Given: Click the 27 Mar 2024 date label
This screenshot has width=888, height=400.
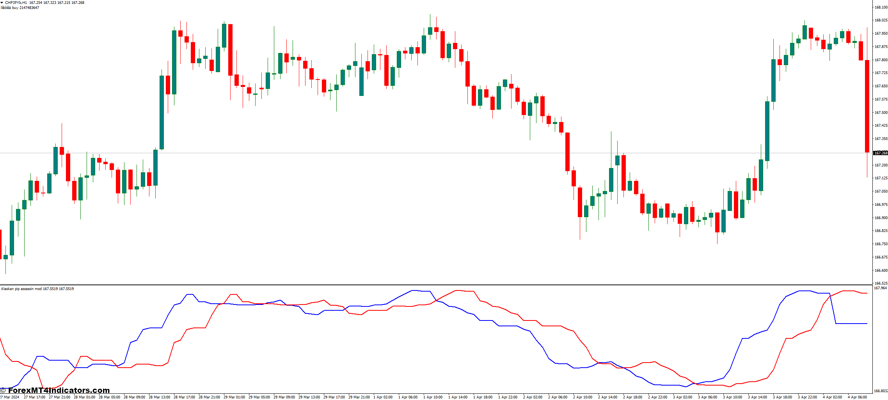Looking at the screenshot, I should (10, 397).
